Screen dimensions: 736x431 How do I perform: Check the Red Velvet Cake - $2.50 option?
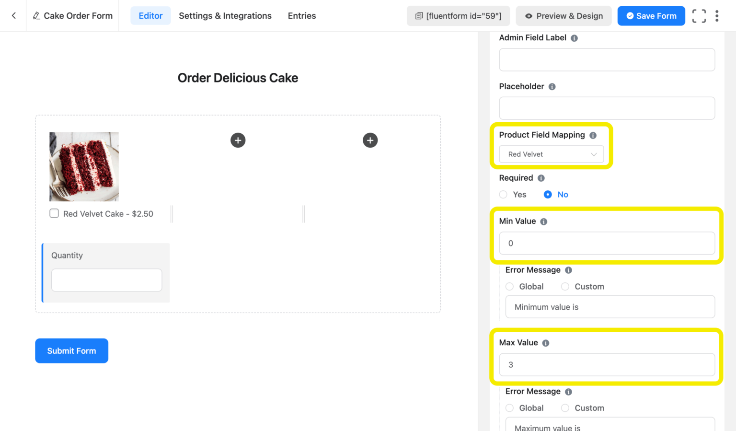54,213
